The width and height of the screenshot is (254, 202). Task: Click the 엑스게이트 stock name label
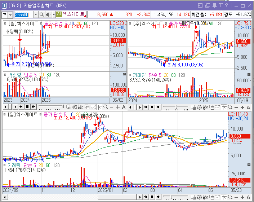(73, 14)
